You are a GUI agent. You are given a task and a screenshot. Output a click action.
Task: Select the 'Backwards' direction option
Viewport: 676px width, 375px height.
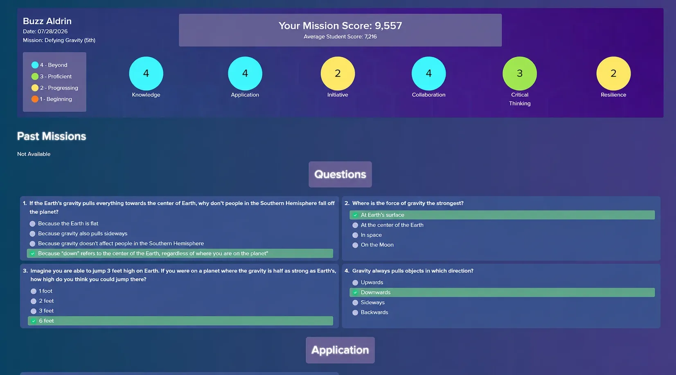tap(355, 312)
